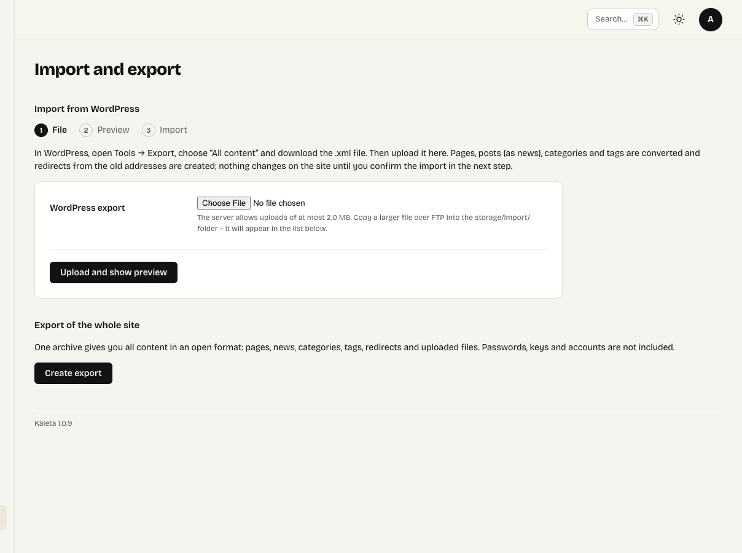Focus the Search field in the header
The width and height of the screenshot is (742, 553).
coord(622,19)
